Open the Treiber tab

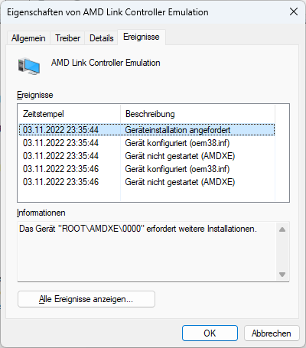tap(67, 38)
